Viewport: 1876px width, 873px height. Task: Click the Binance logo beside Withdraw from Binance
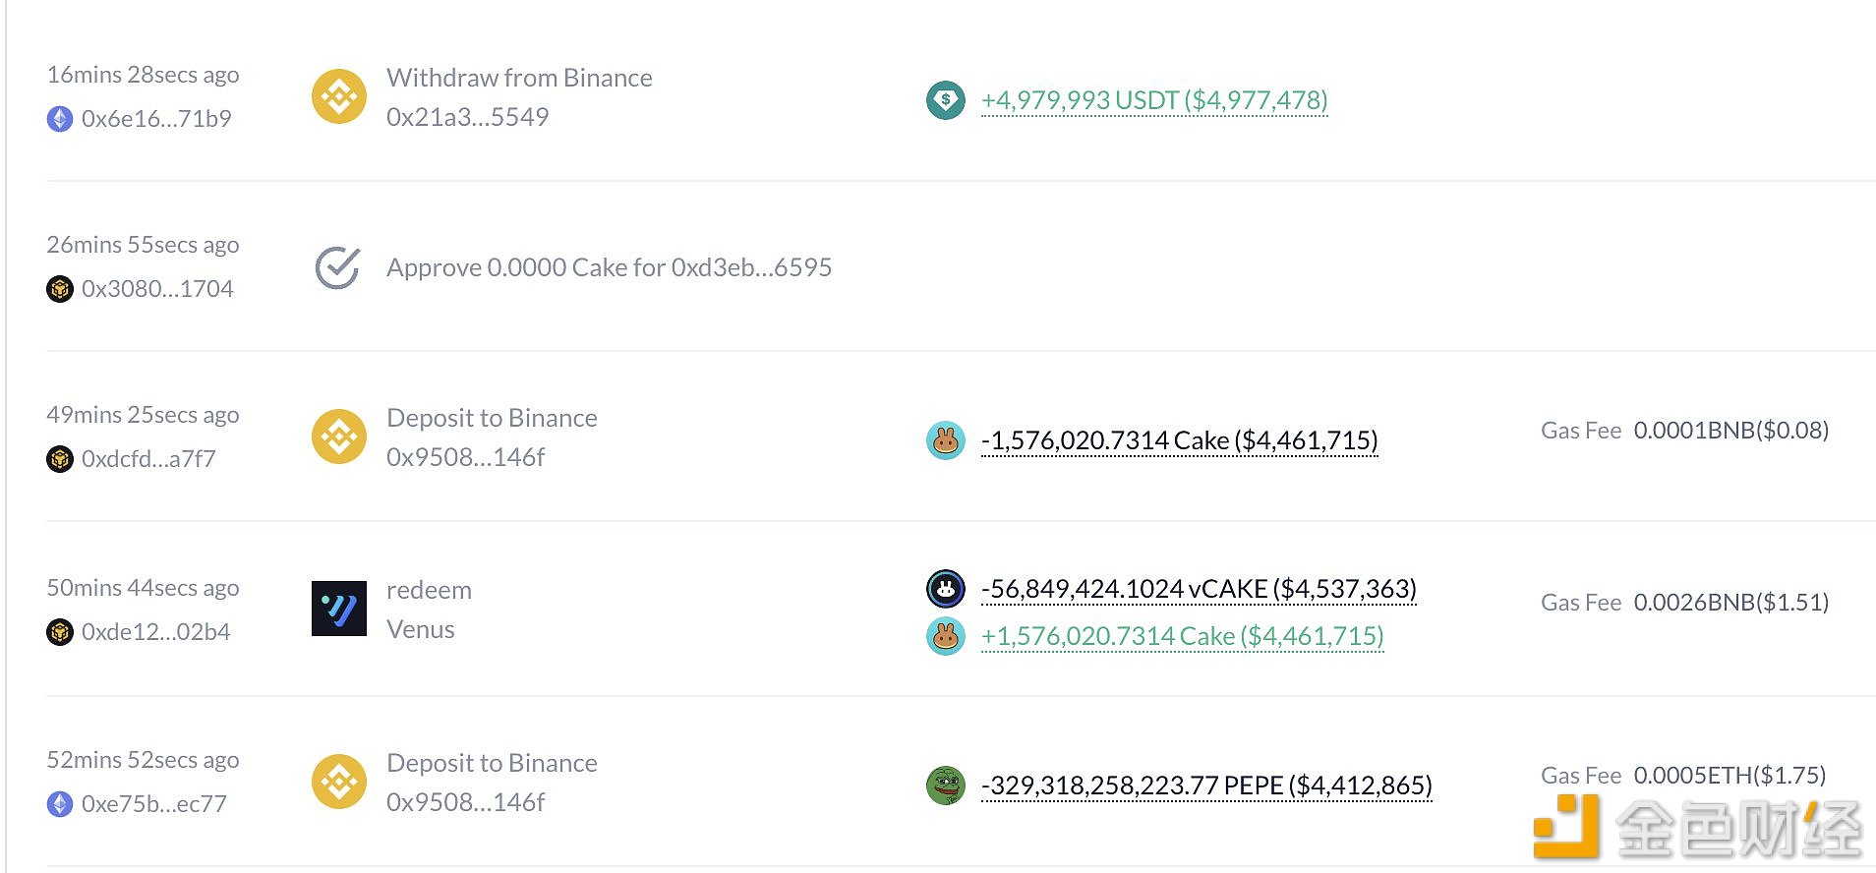339,96
